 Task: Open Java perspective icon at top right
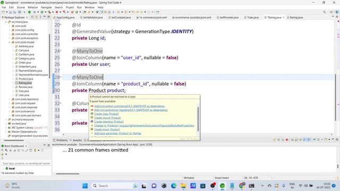tap(337, 12)
